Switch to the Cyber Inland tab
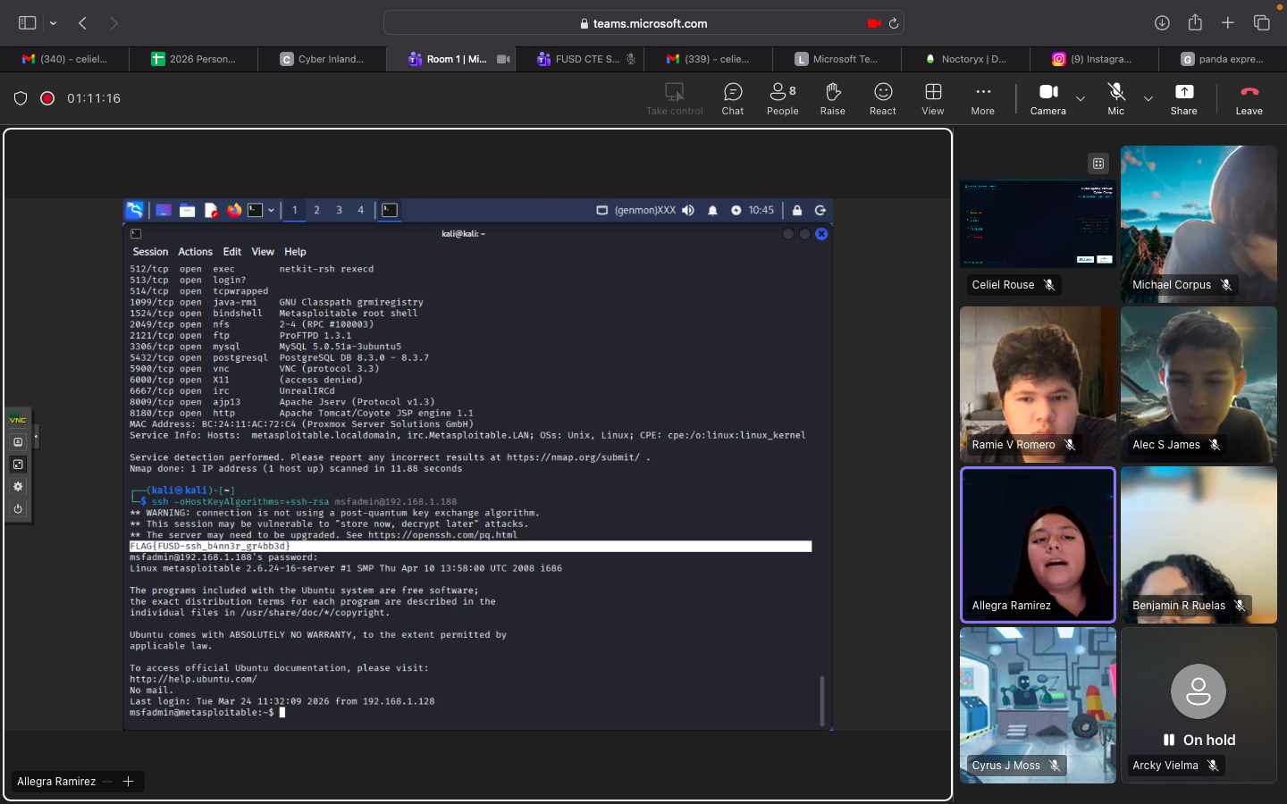This screenshot has height=804, width=1287. click(322, 59)
